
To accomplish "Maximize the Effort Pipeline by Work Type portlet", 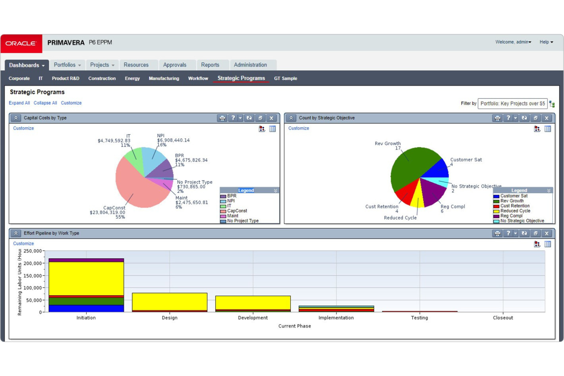I will pos(535,234).
